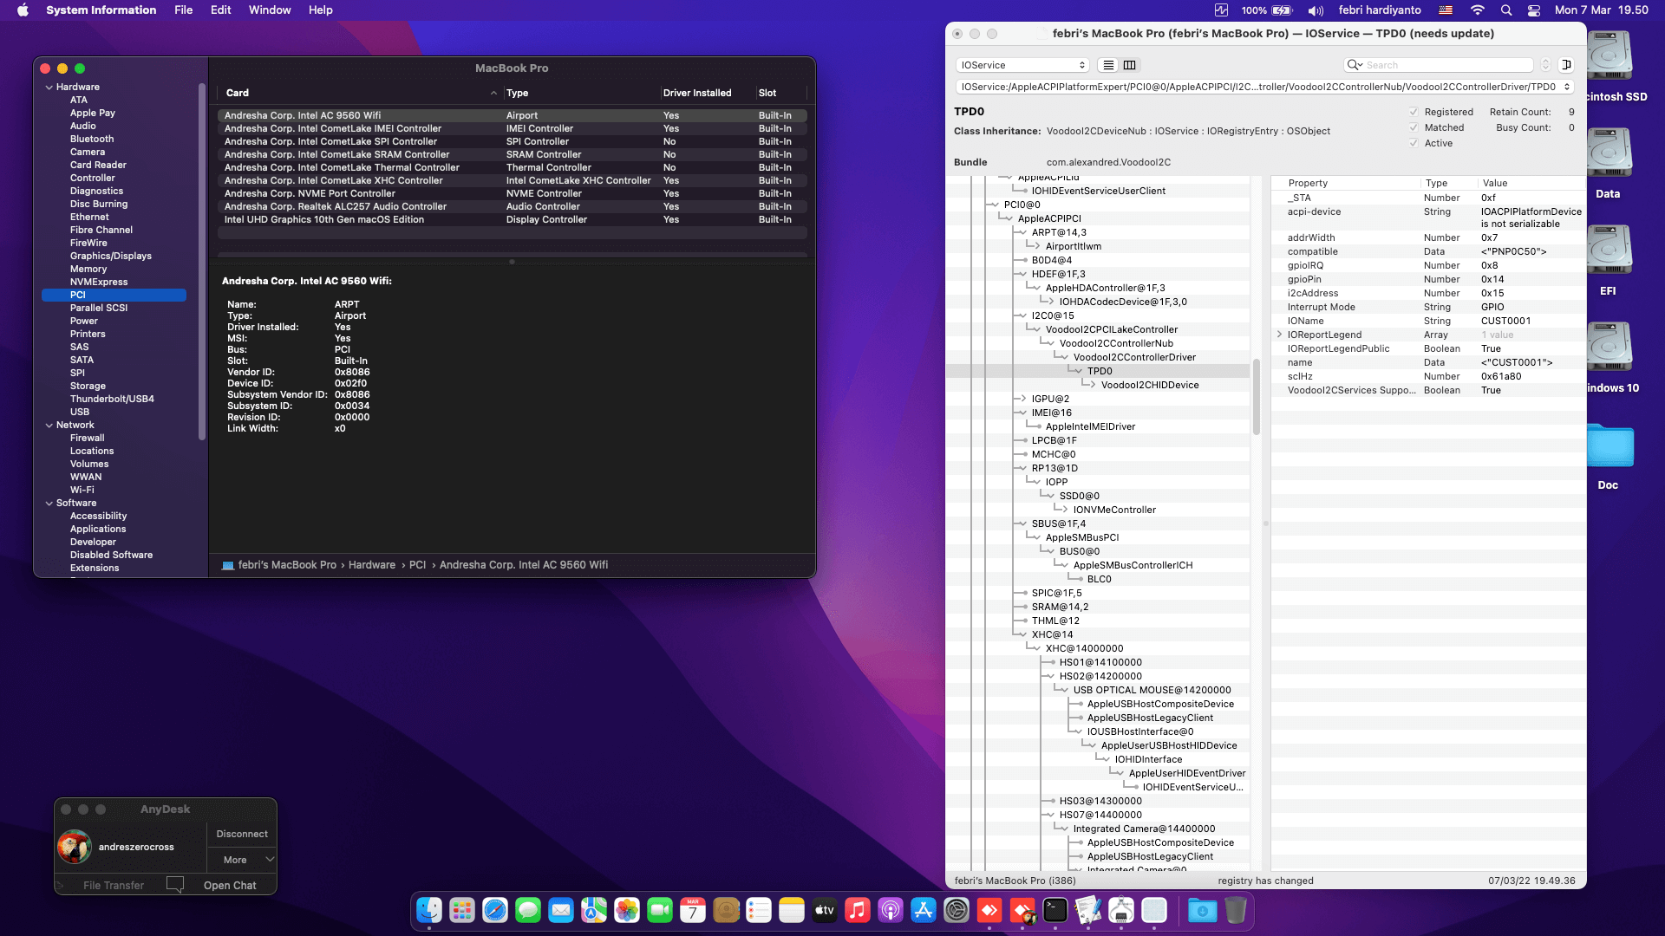The height and width of the screenshot is (936, 1665).
Task: Select Graphics/Displays in hardware sidebar
Action: pyautogui.click(x=111, y=256)
